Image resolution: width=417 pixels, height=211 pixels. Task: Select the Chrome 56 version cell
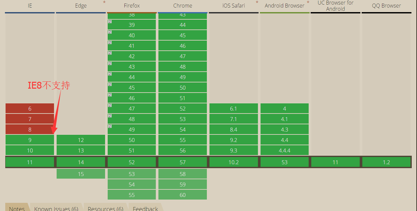coord(183,150)
